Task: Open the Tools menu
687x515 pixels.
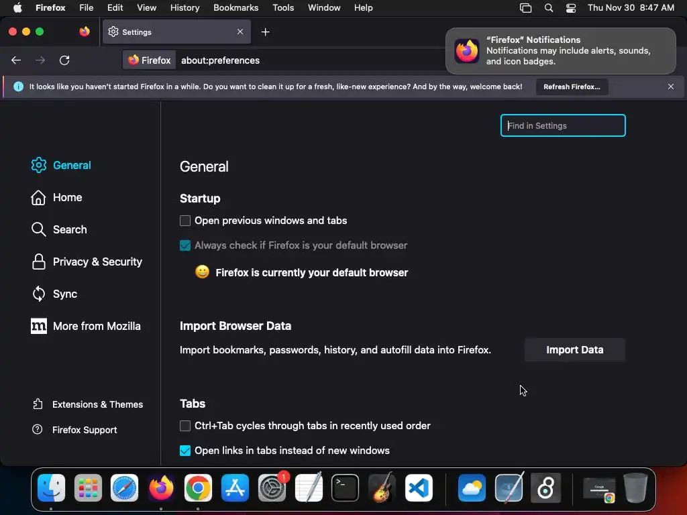Action: click(x=283, y=7)
